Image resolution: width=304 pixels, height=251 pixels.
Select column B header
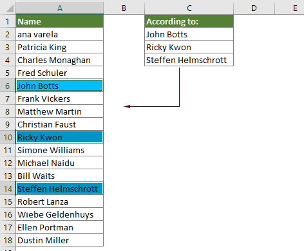click(124, 8)
